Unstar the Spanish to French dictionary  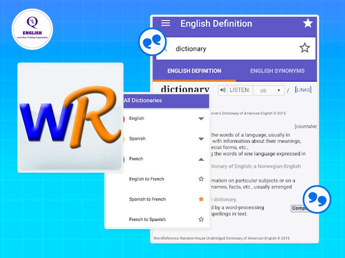(201, 199)
